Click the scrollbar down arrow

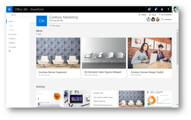(177, 105)
